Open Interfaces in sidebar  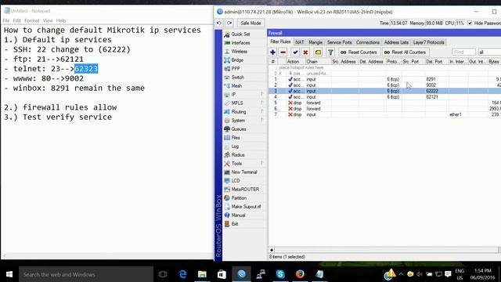click(x=241, y=43)
